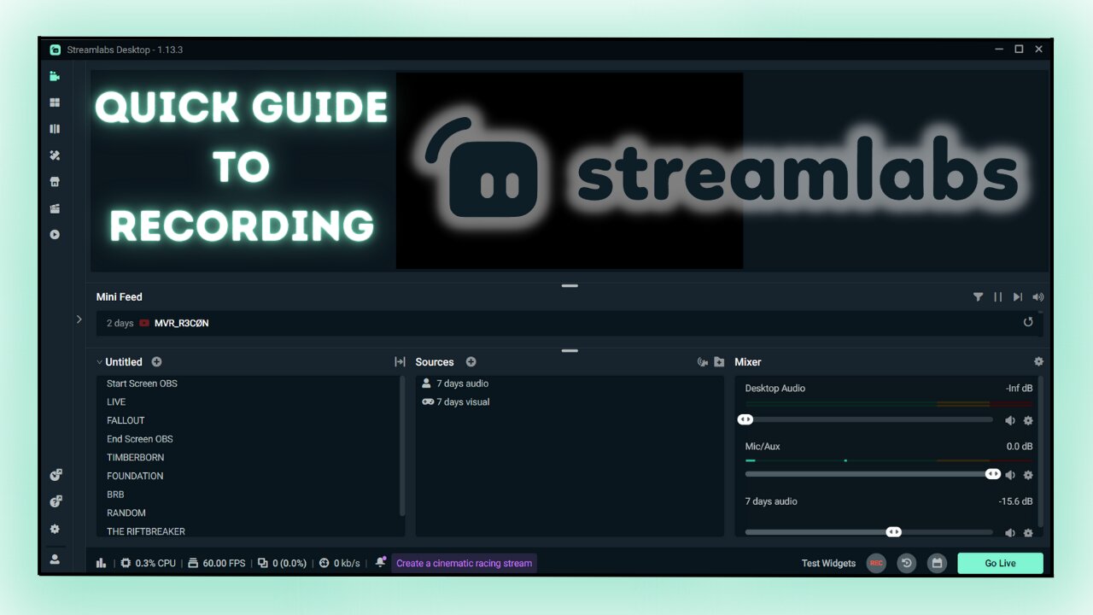The width and height of the screenshot is (1093, 615).
Task: Open Settings gear in left sidebar
Action: (x=55, y=529)
